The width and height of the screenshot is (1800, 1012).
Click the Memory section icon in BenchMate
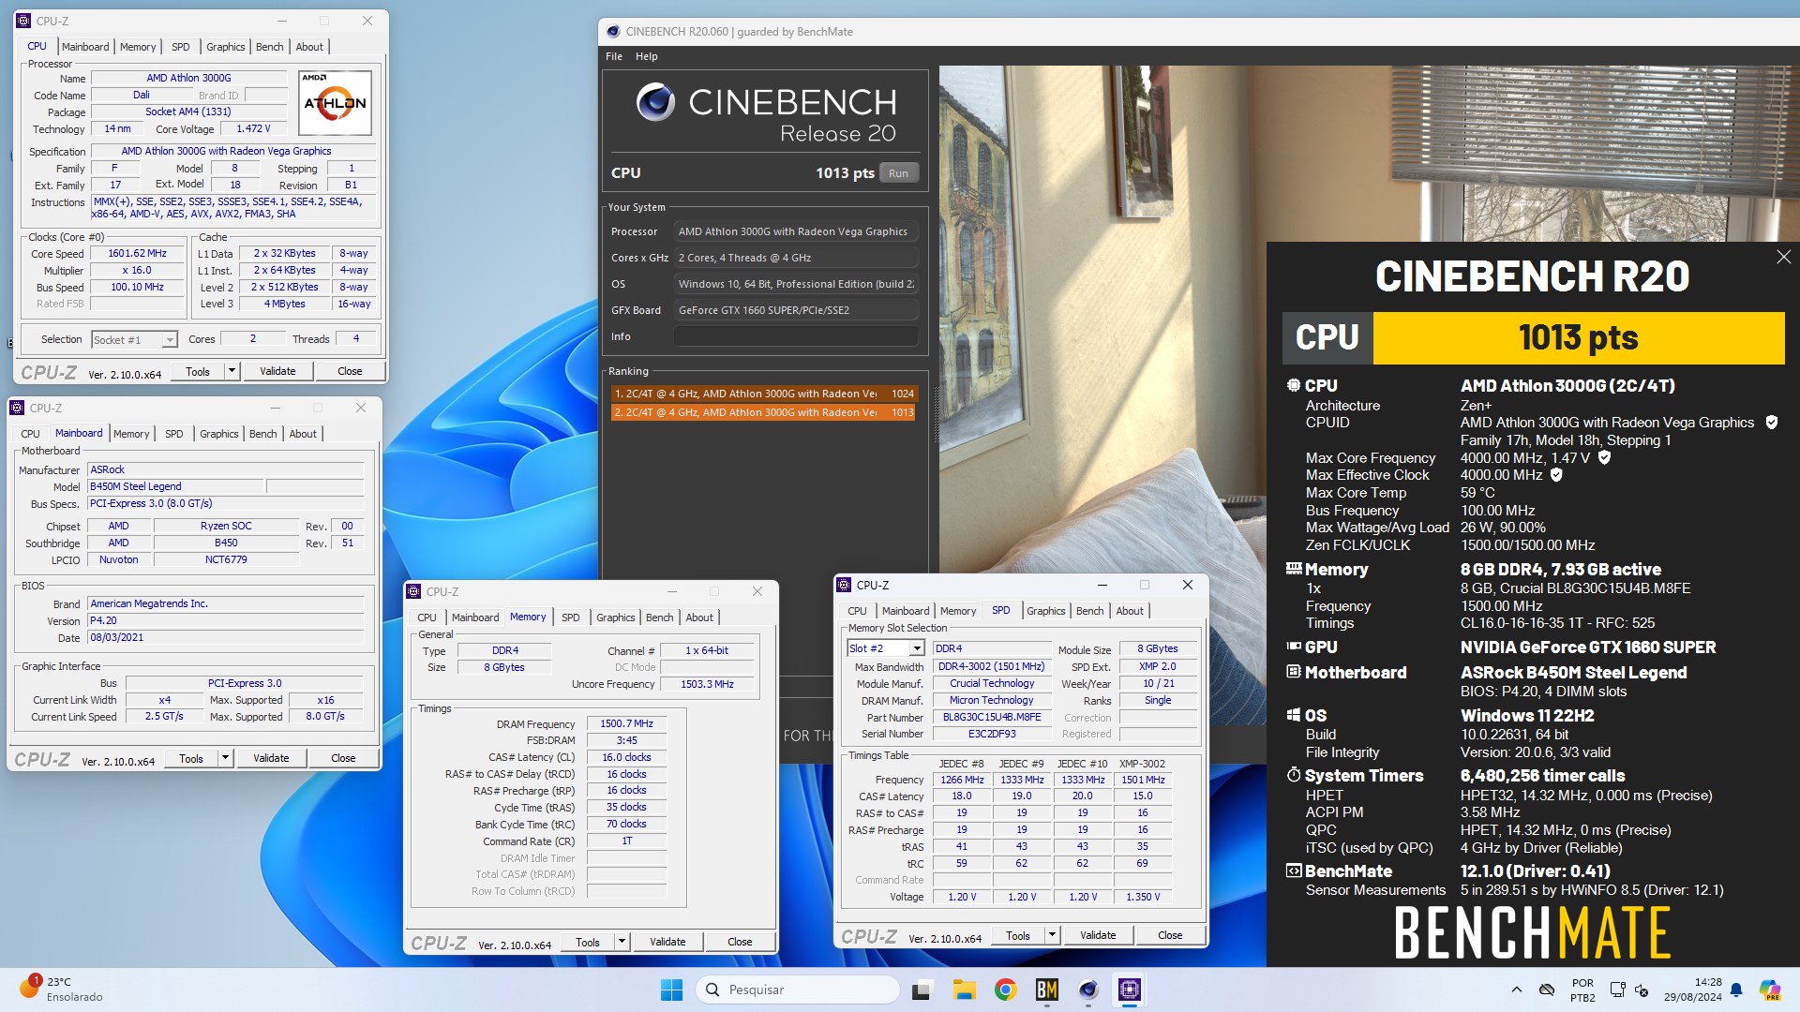pos(1294,568)
